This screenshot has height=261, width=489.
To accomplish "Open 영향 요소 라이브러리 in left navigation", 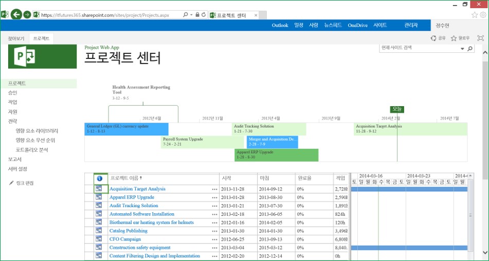I will coord(37,131).
